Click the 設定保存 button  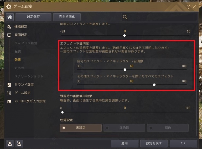coord(34,17)
